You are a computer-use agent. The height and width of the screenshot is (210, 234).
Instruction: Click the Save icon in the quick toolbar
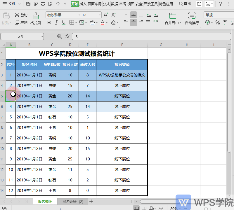click(28, 4)
